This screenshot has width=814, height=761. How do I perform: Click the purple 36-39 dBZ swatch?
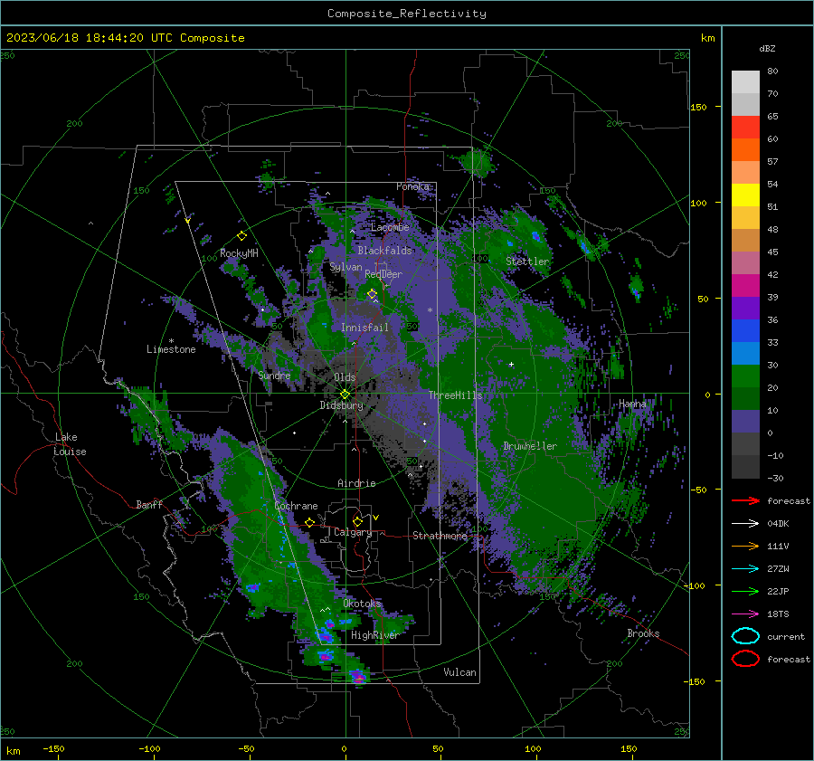[745, 309]
